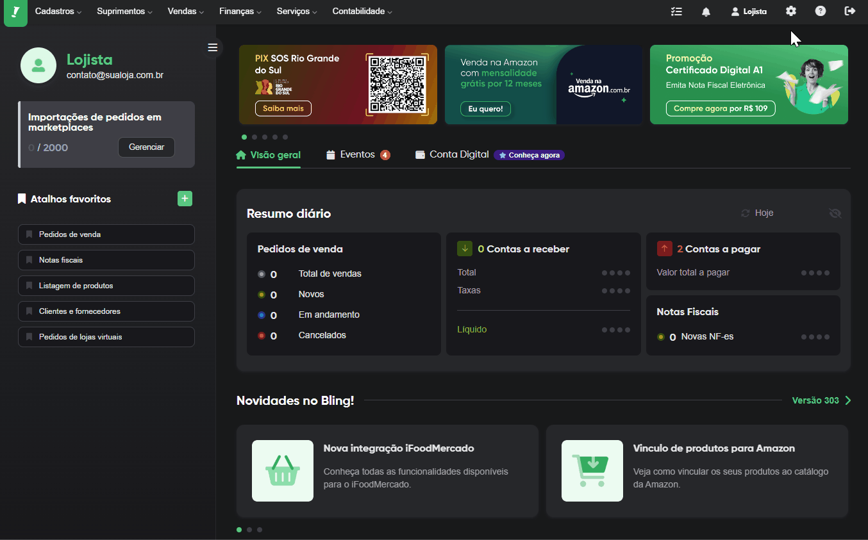868x540 pixels.
Task: Open the Clientes e fornecedores shortcut
Action: [x=106, y=311]
